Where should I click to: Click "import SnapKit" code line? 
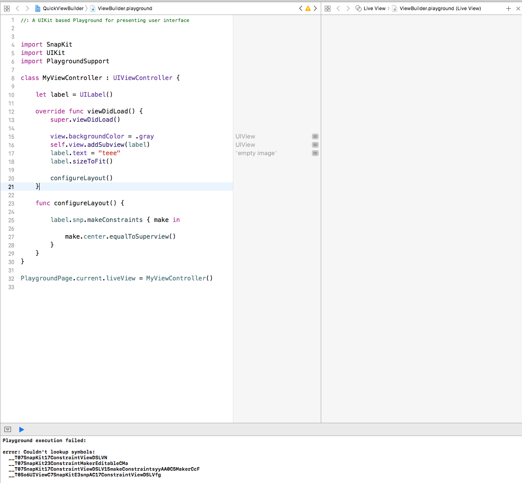(46, 44)
